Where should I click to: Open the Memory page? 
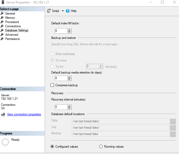10,18
